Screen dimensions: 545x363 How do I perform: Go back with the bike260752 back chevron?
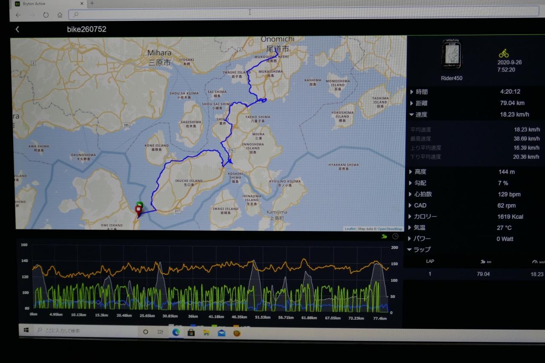point(17,29)
